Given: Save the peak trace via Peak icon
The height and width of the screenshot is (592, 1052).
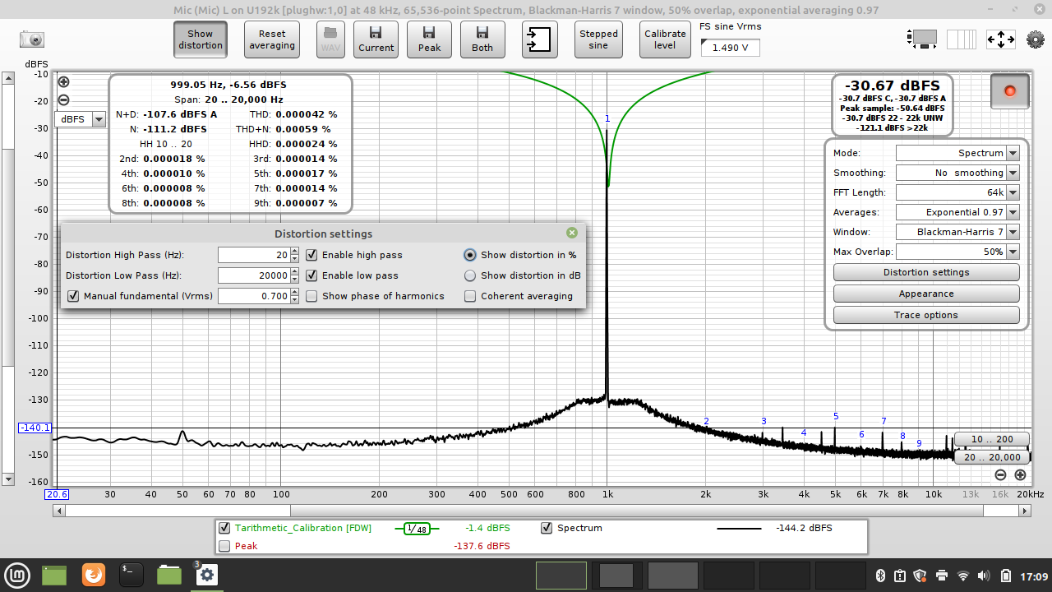Looking at the screenshot, I should click(429, 39).
